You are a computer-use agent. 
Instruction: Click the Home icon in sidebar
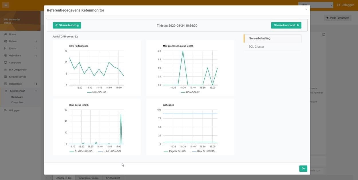[x=5, y=34]
